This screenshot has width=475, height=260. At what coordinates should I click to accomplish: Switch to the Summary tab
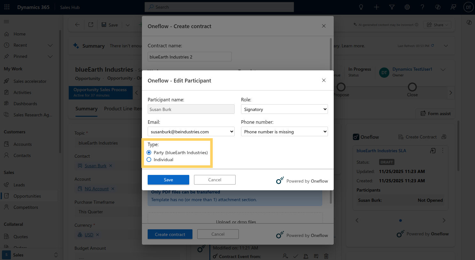[x=86, y=109]
